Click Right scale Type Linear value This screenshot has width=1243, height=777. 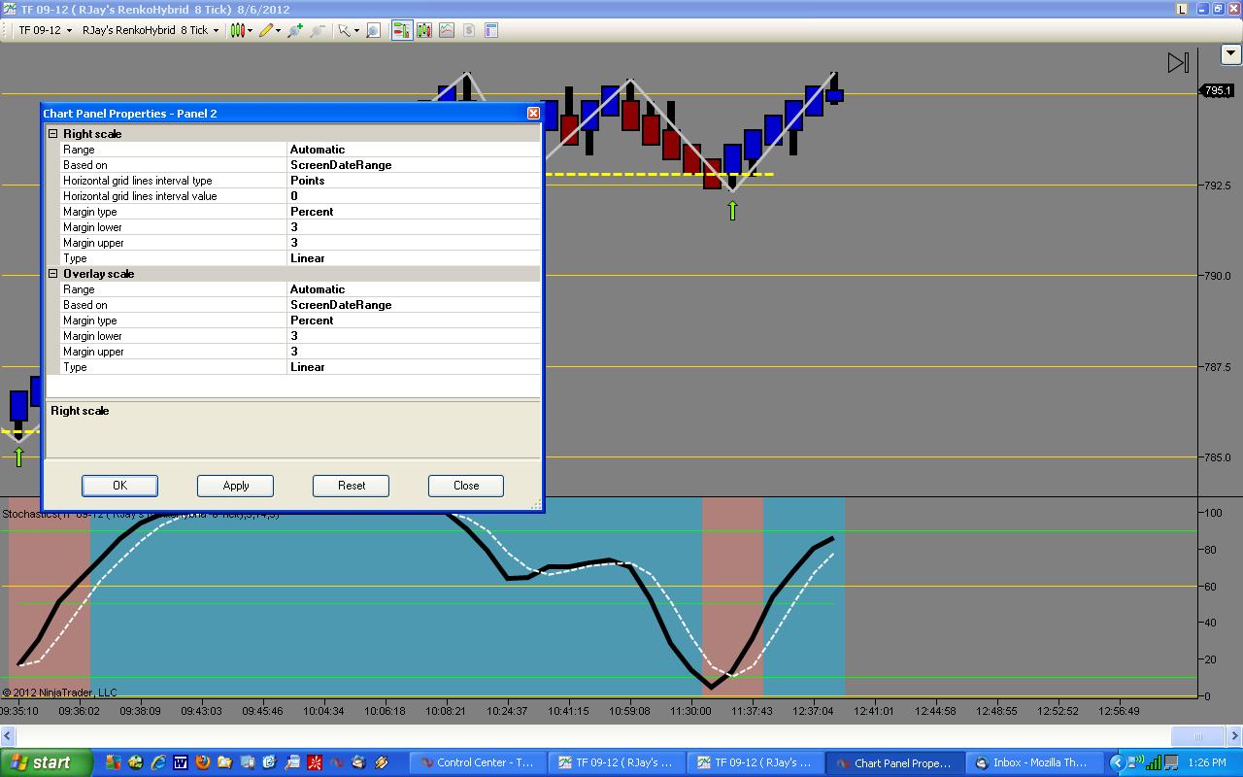[414, 258]
